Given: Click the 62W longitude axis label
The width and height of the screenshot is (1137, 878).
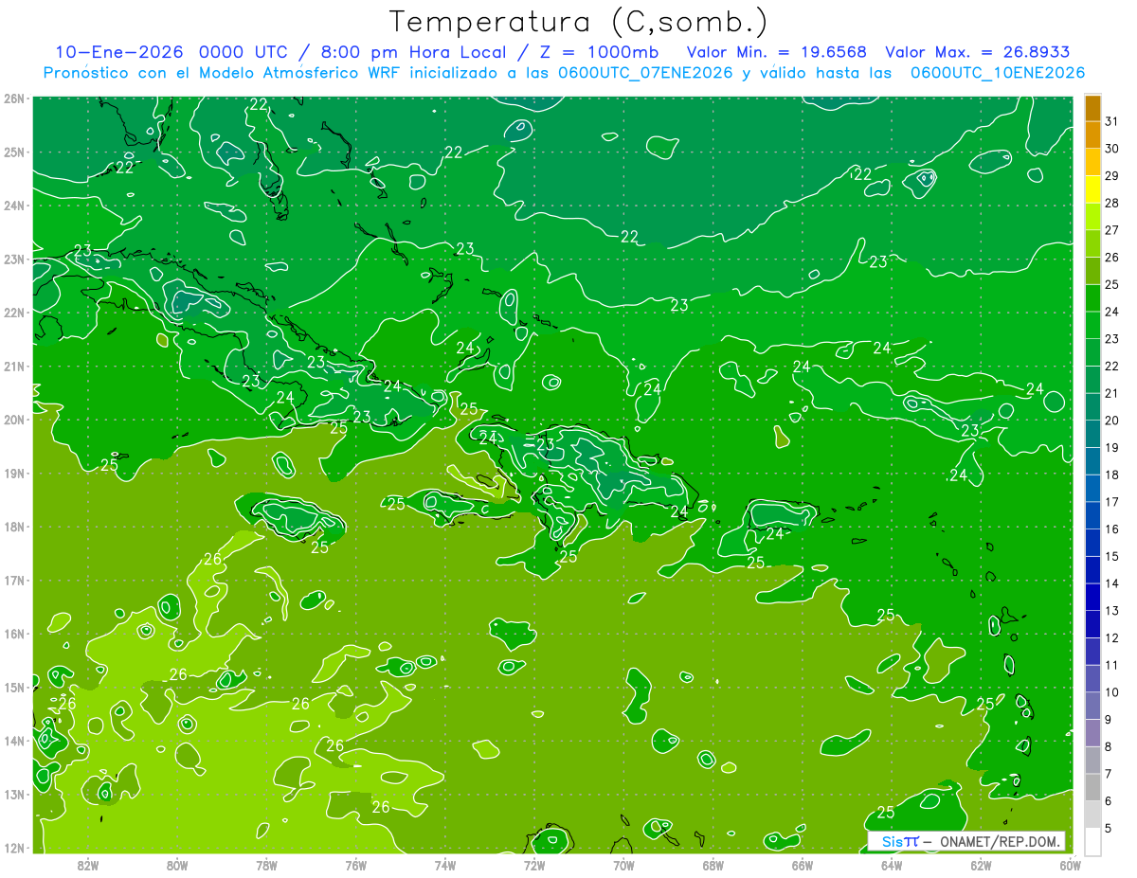Looking at the screenshot, I should [x=981, y=865].
